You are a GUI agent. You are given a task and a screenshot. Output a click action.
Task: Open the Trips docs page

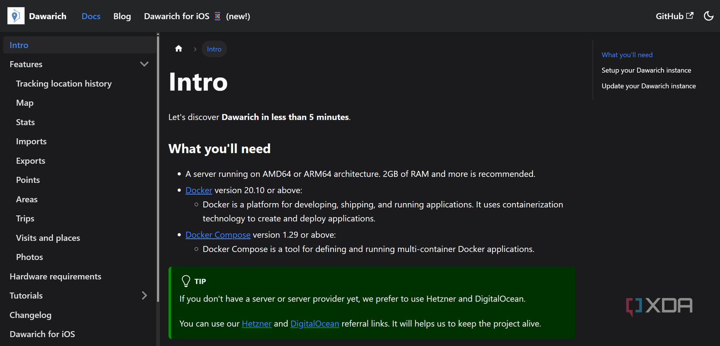click(25, 218)
